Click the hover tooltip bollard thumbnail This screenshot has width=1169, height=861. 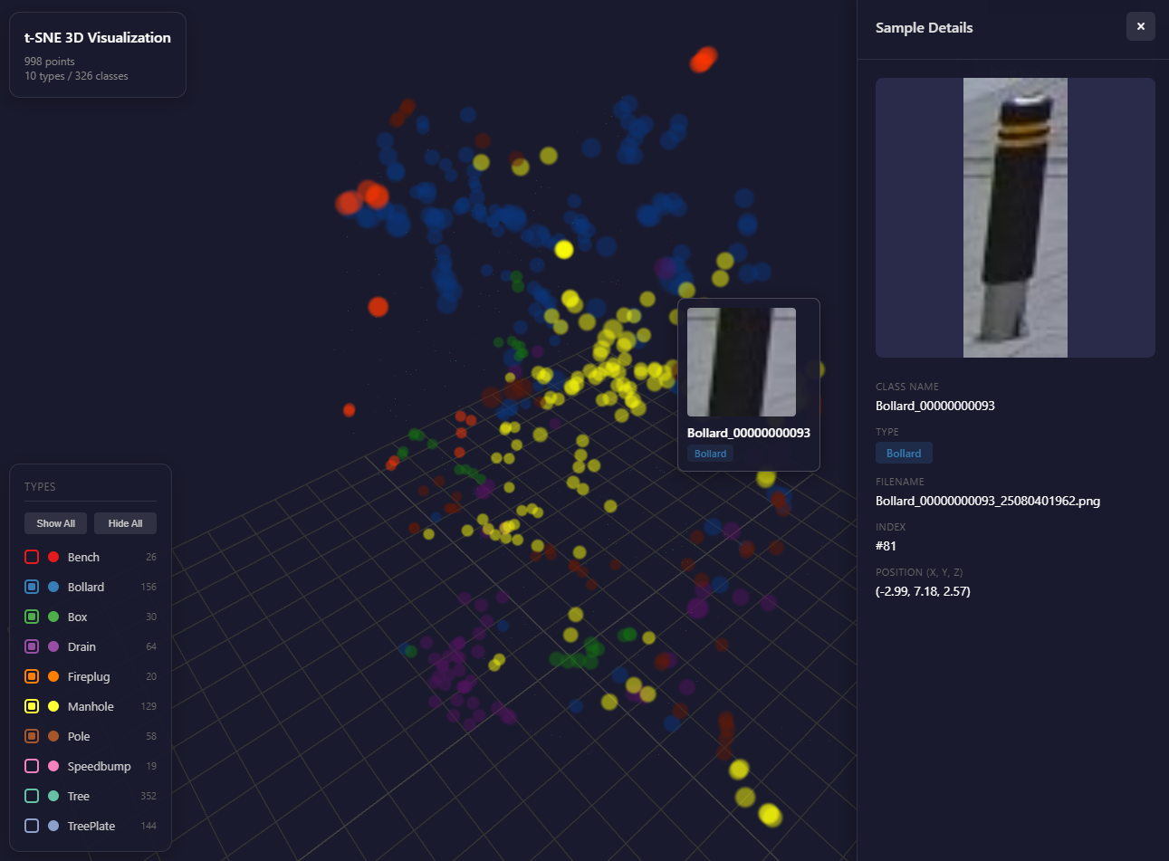pyautogui.click(x=742, y=362)
